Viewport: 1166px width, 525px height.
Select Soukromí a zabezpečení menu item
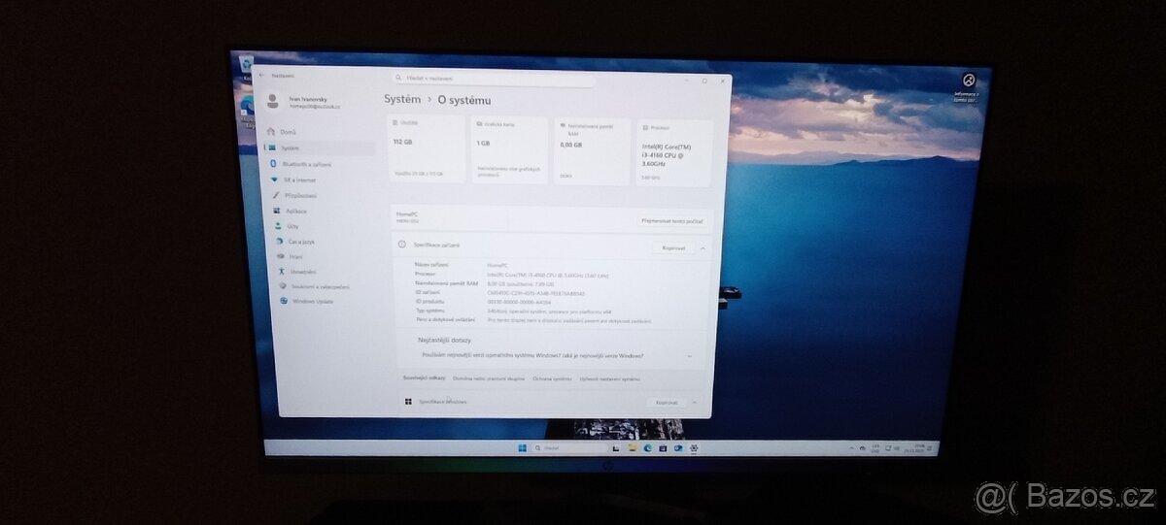point(321,286)
